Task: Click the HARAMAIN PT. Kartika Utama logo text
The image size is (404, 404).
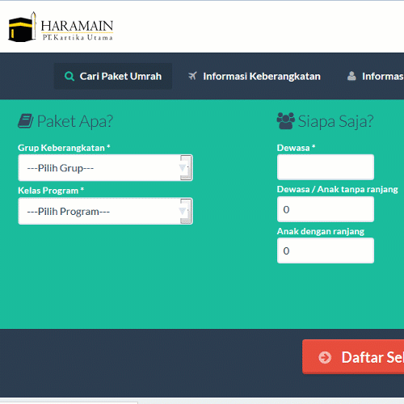Action: point(77,30)
